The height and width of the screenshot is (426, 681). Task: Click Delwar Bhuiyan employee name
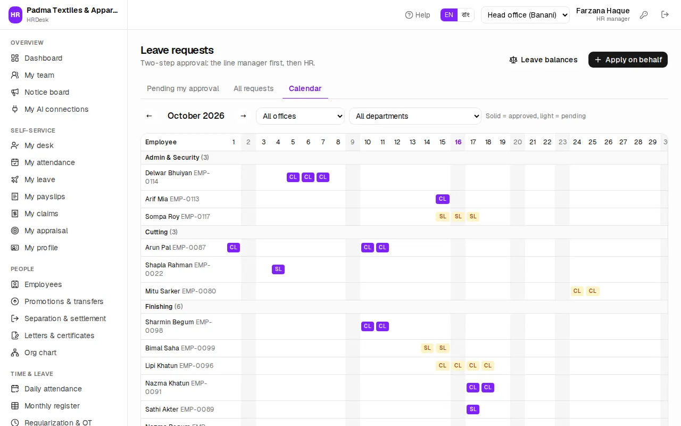pos(169,173)
